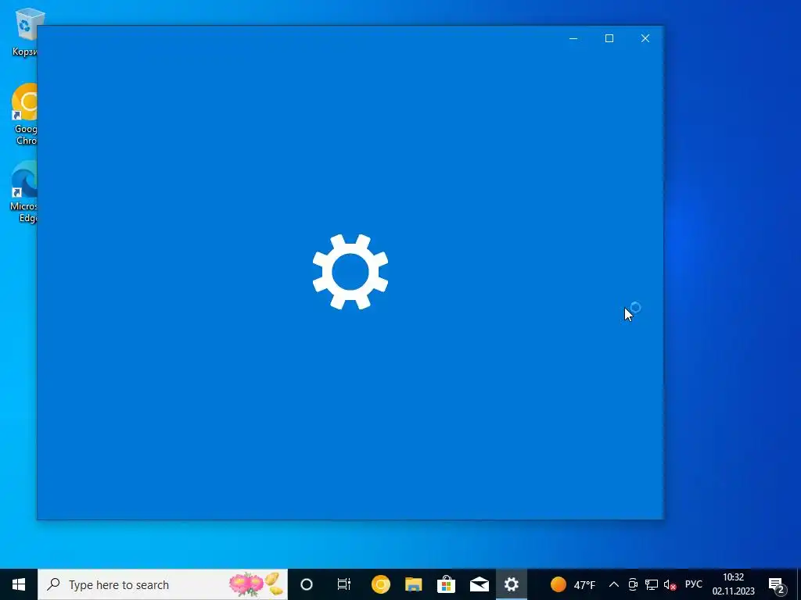This screenshot has height=600, width=801.
Task: Close the Settings window
Action: tap(645, 38)
